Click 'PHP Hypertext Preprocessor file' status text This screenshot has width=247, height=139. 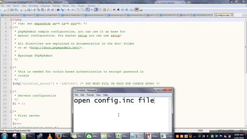(15, 131)
